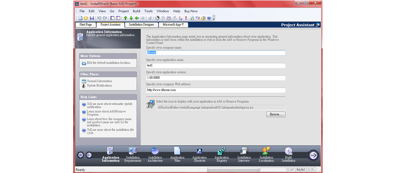Select the Application Registry step
The image size is (395, 173).
[x=222, y=154]
